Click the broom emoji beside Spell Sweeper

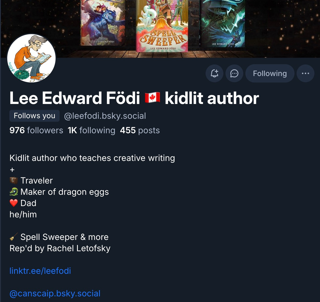coord(14,237)
